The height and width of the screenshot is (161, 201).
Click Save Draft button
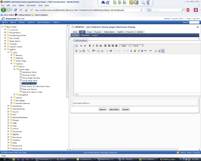(114, 109)
